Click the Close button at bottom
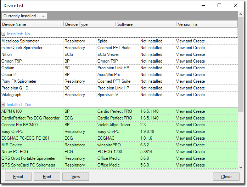The image size is (247, 187). 226,177
